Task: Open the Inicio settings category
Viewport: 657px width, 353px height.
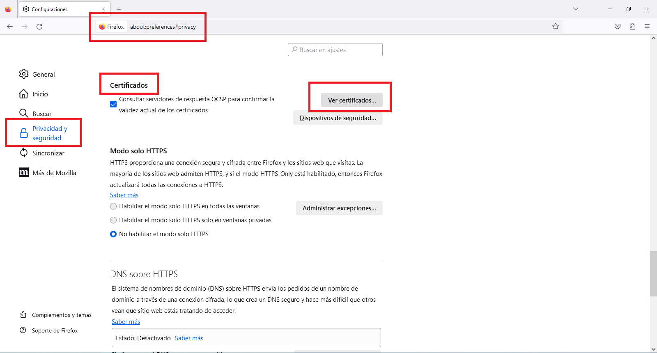Action: tap(40, 94)
